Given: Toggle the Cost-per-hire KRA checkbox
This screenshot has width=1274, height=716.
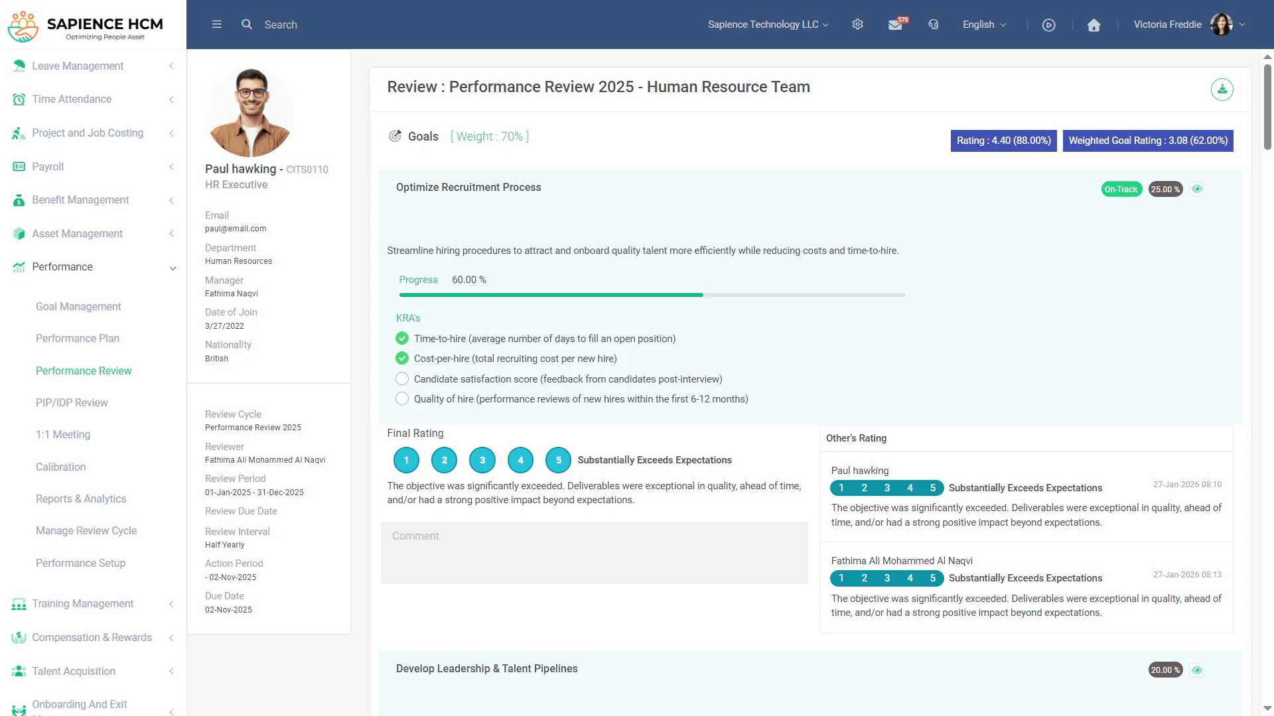Looking at the screenshot, I should 402,358.
